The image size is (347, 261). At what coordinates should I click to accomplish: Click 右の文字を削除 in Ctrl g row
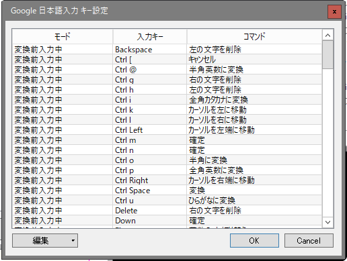254,80
